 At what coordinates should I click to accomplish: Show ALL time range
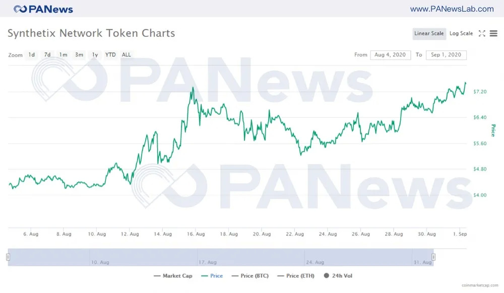tap(127, 55)
